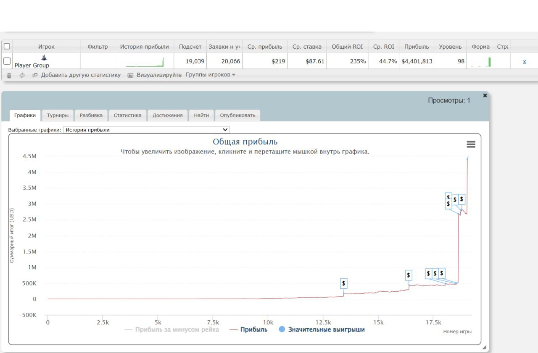This screenshot has height=353, width=538.
Task: Sort by the 'Общий ROI' column header
Action: [347, 47]
